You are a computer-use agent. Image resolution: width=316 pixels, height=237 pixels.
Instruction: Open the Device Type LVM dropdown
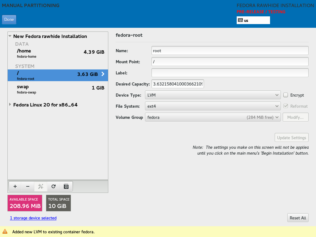pos(213,95)
